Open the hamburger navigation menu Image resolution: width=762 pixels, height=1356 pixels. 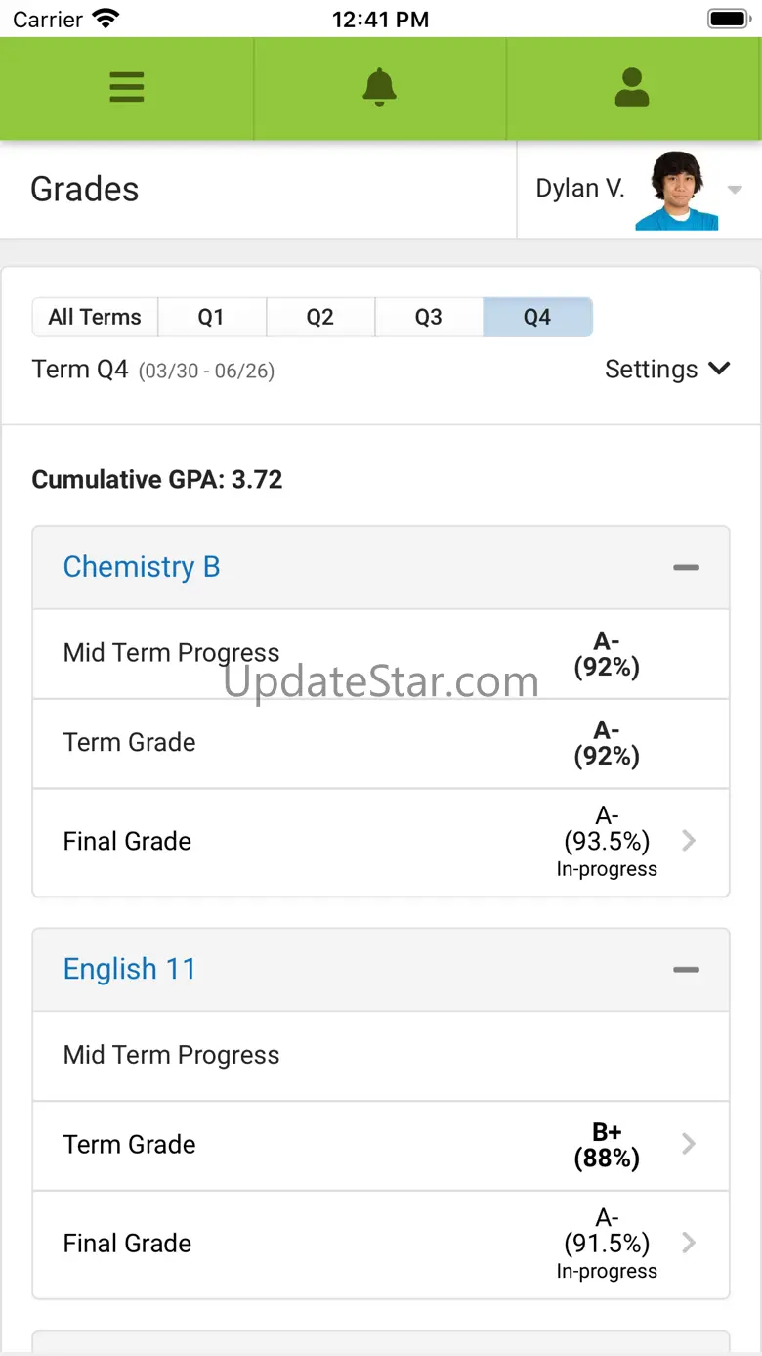point(127,87)
